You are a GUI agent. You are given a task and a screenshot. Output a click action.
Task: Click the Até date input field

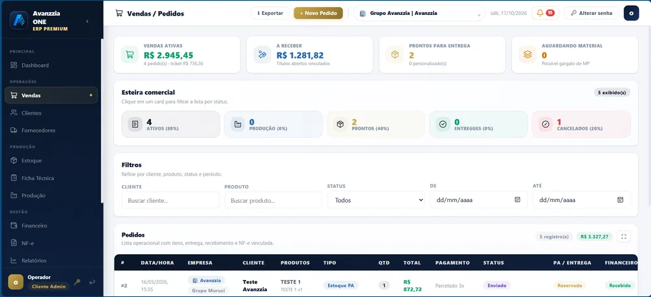coord(581,200)
